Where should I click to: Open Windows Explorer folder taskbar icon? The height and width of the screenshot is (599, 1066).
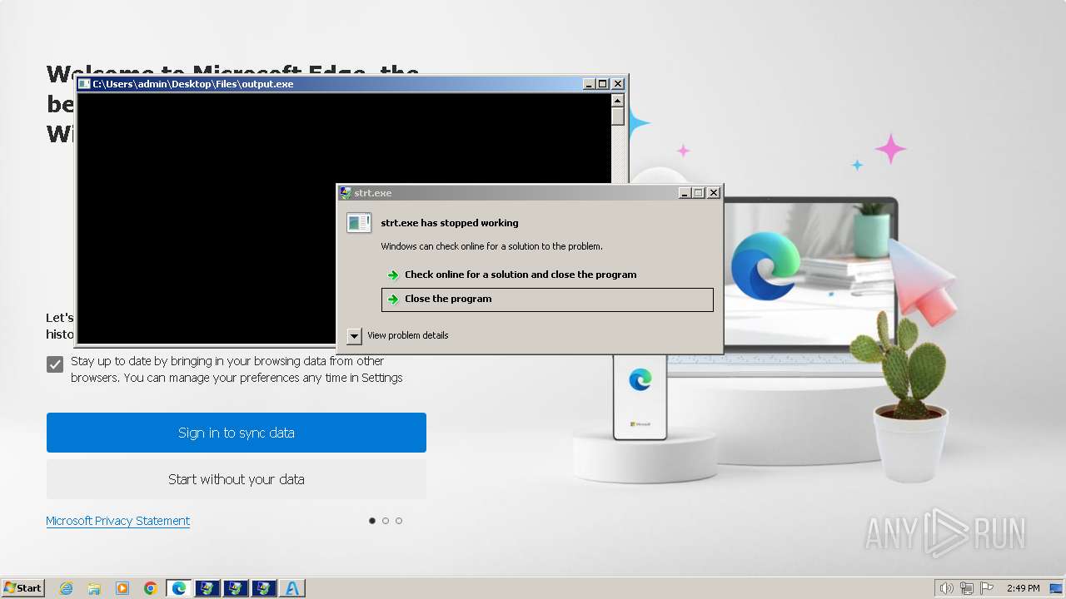pos(94,588)
